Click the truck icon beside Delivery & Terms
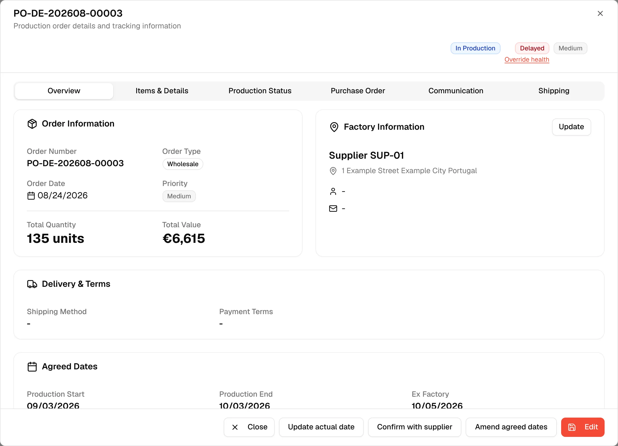Viewport: 618px width, 446px height. [32, 284]
